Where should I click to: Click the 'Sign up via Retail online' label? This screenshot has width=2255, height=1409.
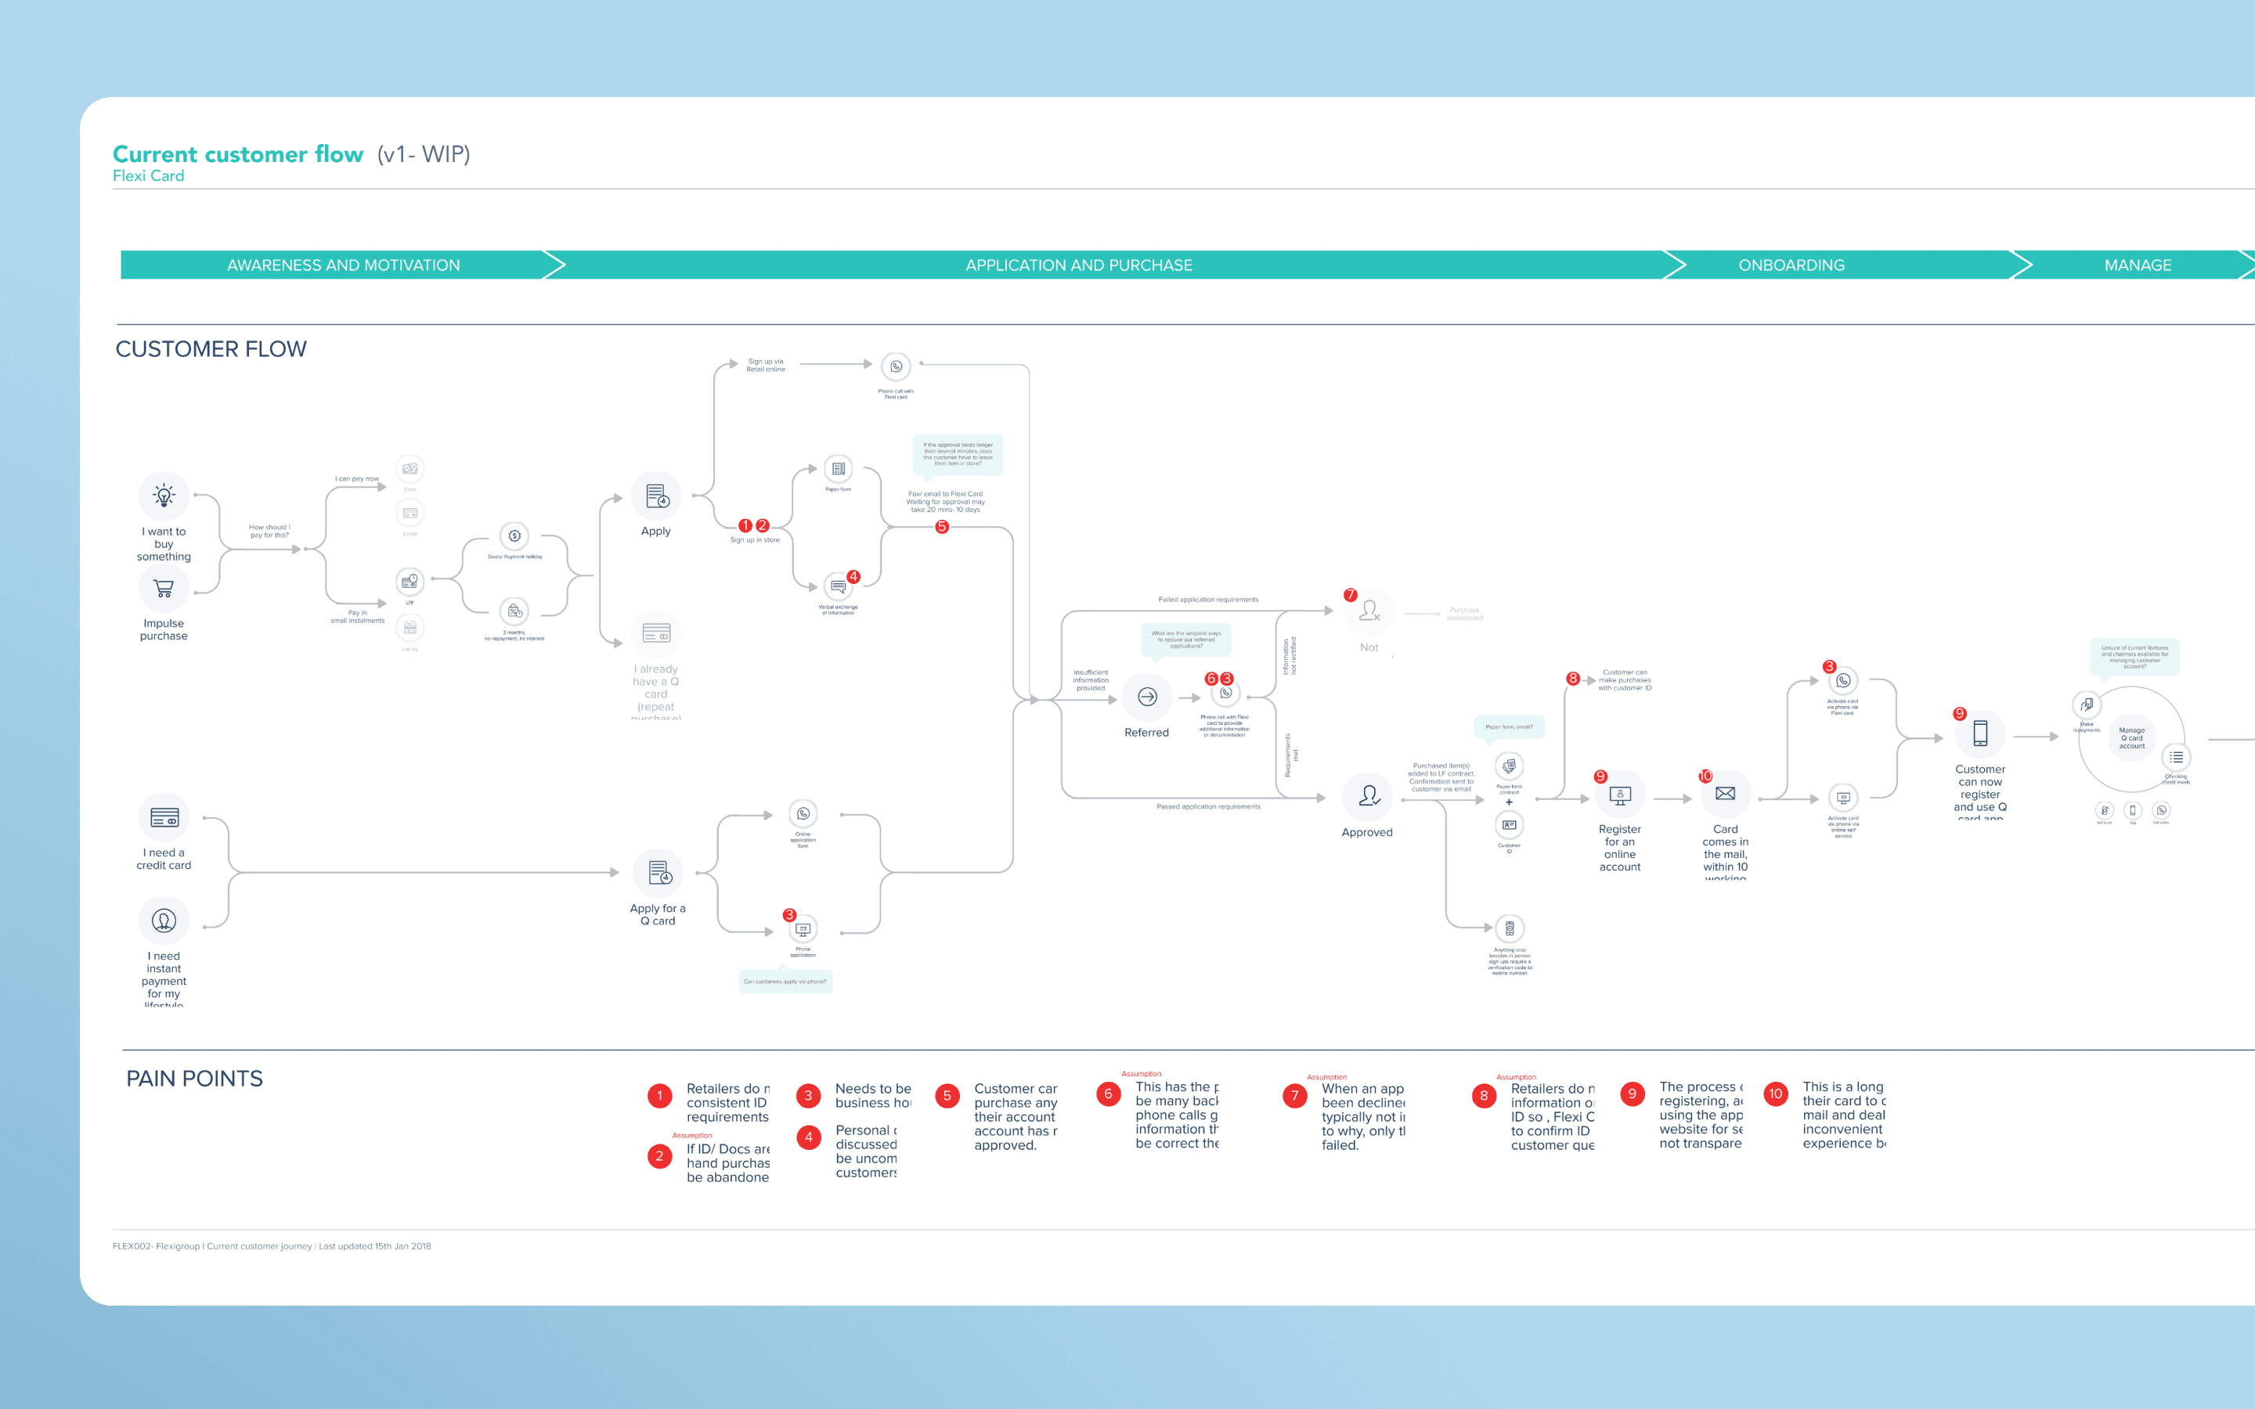pyautogui.click(x=766, y=366)
